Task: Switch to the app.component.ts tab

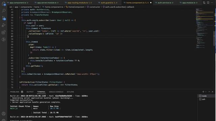Action: click(18, 3)
